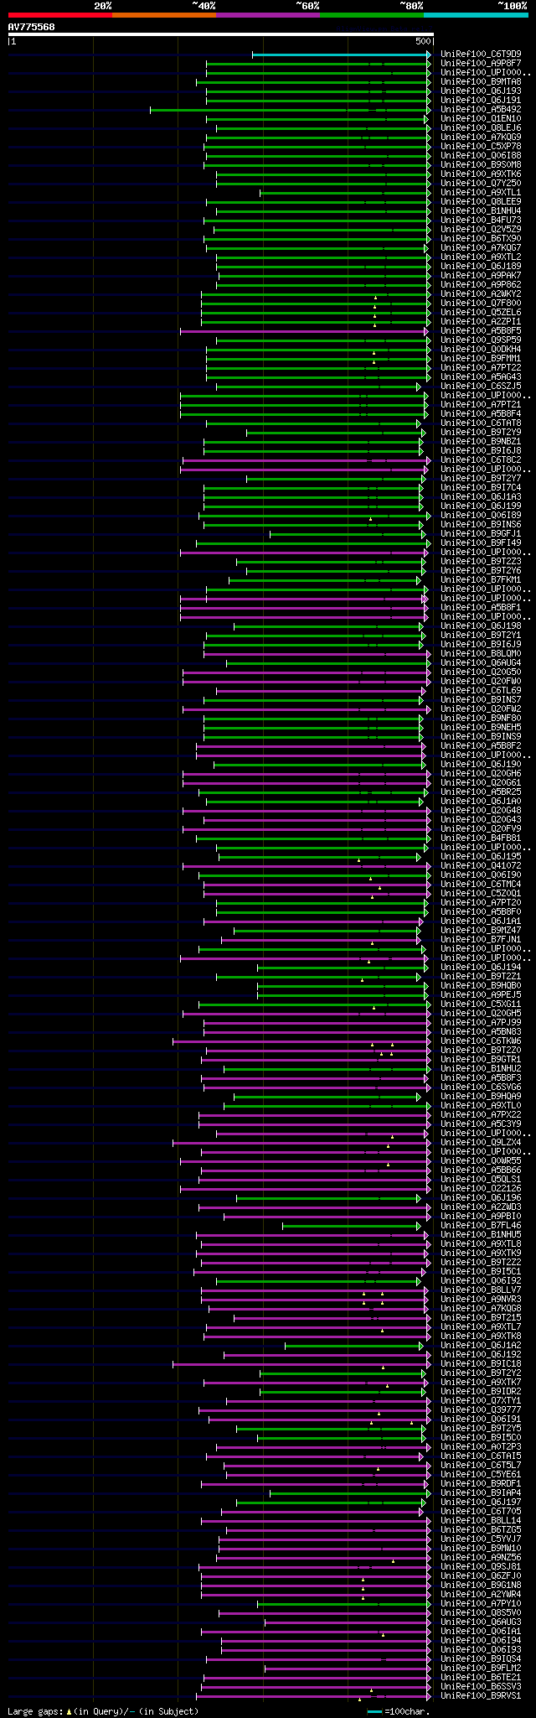Select the UniRef100_A5B8F5 label
The image size is (536, 1718).
(x=481, y=331)
